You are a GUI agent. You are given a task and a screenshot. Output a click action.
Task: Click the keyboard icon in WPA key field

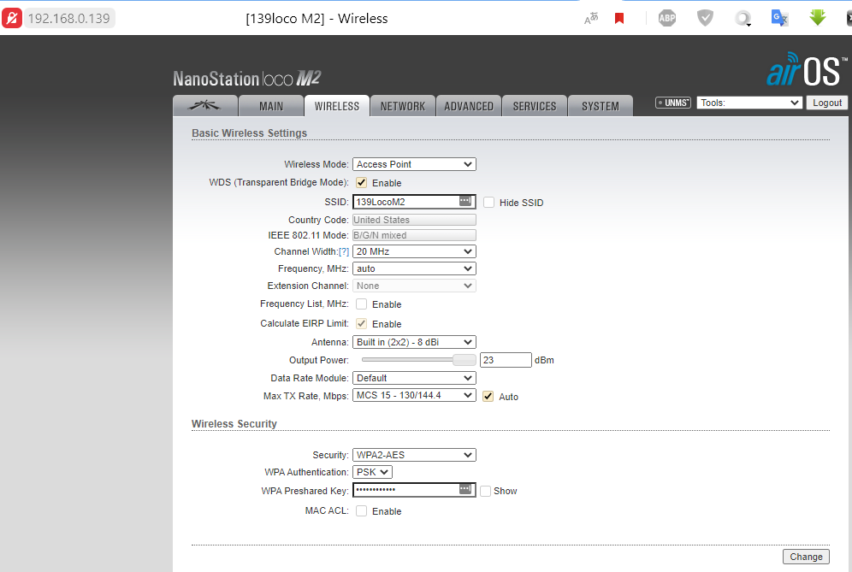465,489
